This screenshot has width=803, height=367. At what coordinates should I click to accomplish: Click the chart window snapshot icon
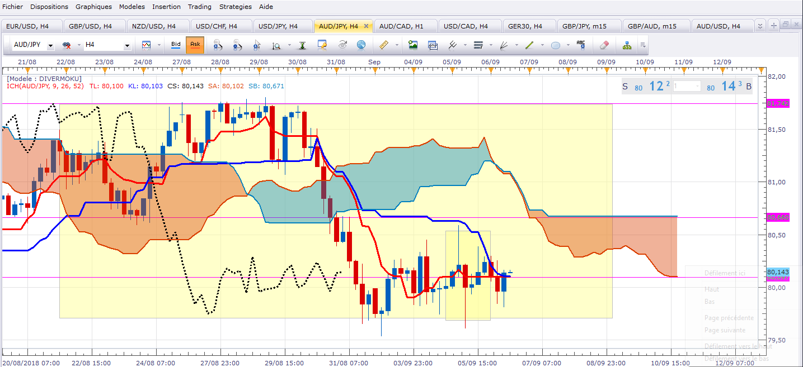click(x=433, y=45)
